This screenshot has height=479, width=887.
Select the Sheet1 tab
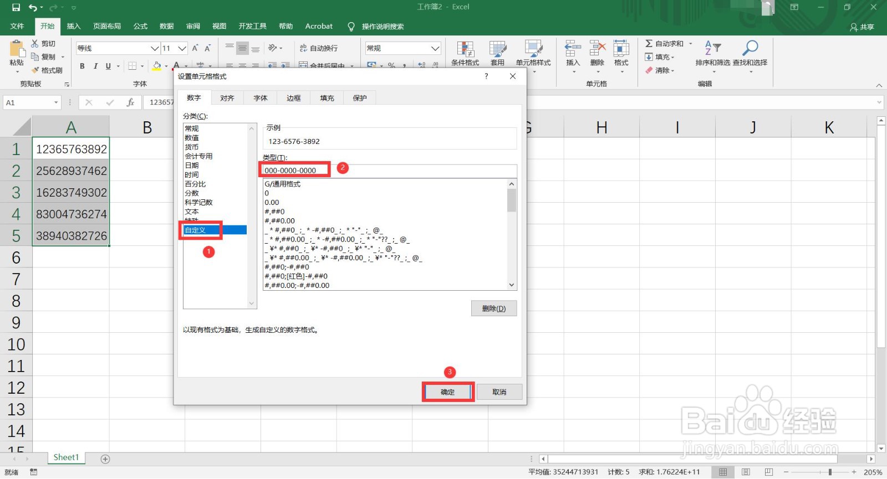67,457
